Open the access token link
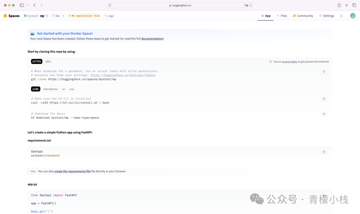360x214 pixels. (x=290, y=62)
